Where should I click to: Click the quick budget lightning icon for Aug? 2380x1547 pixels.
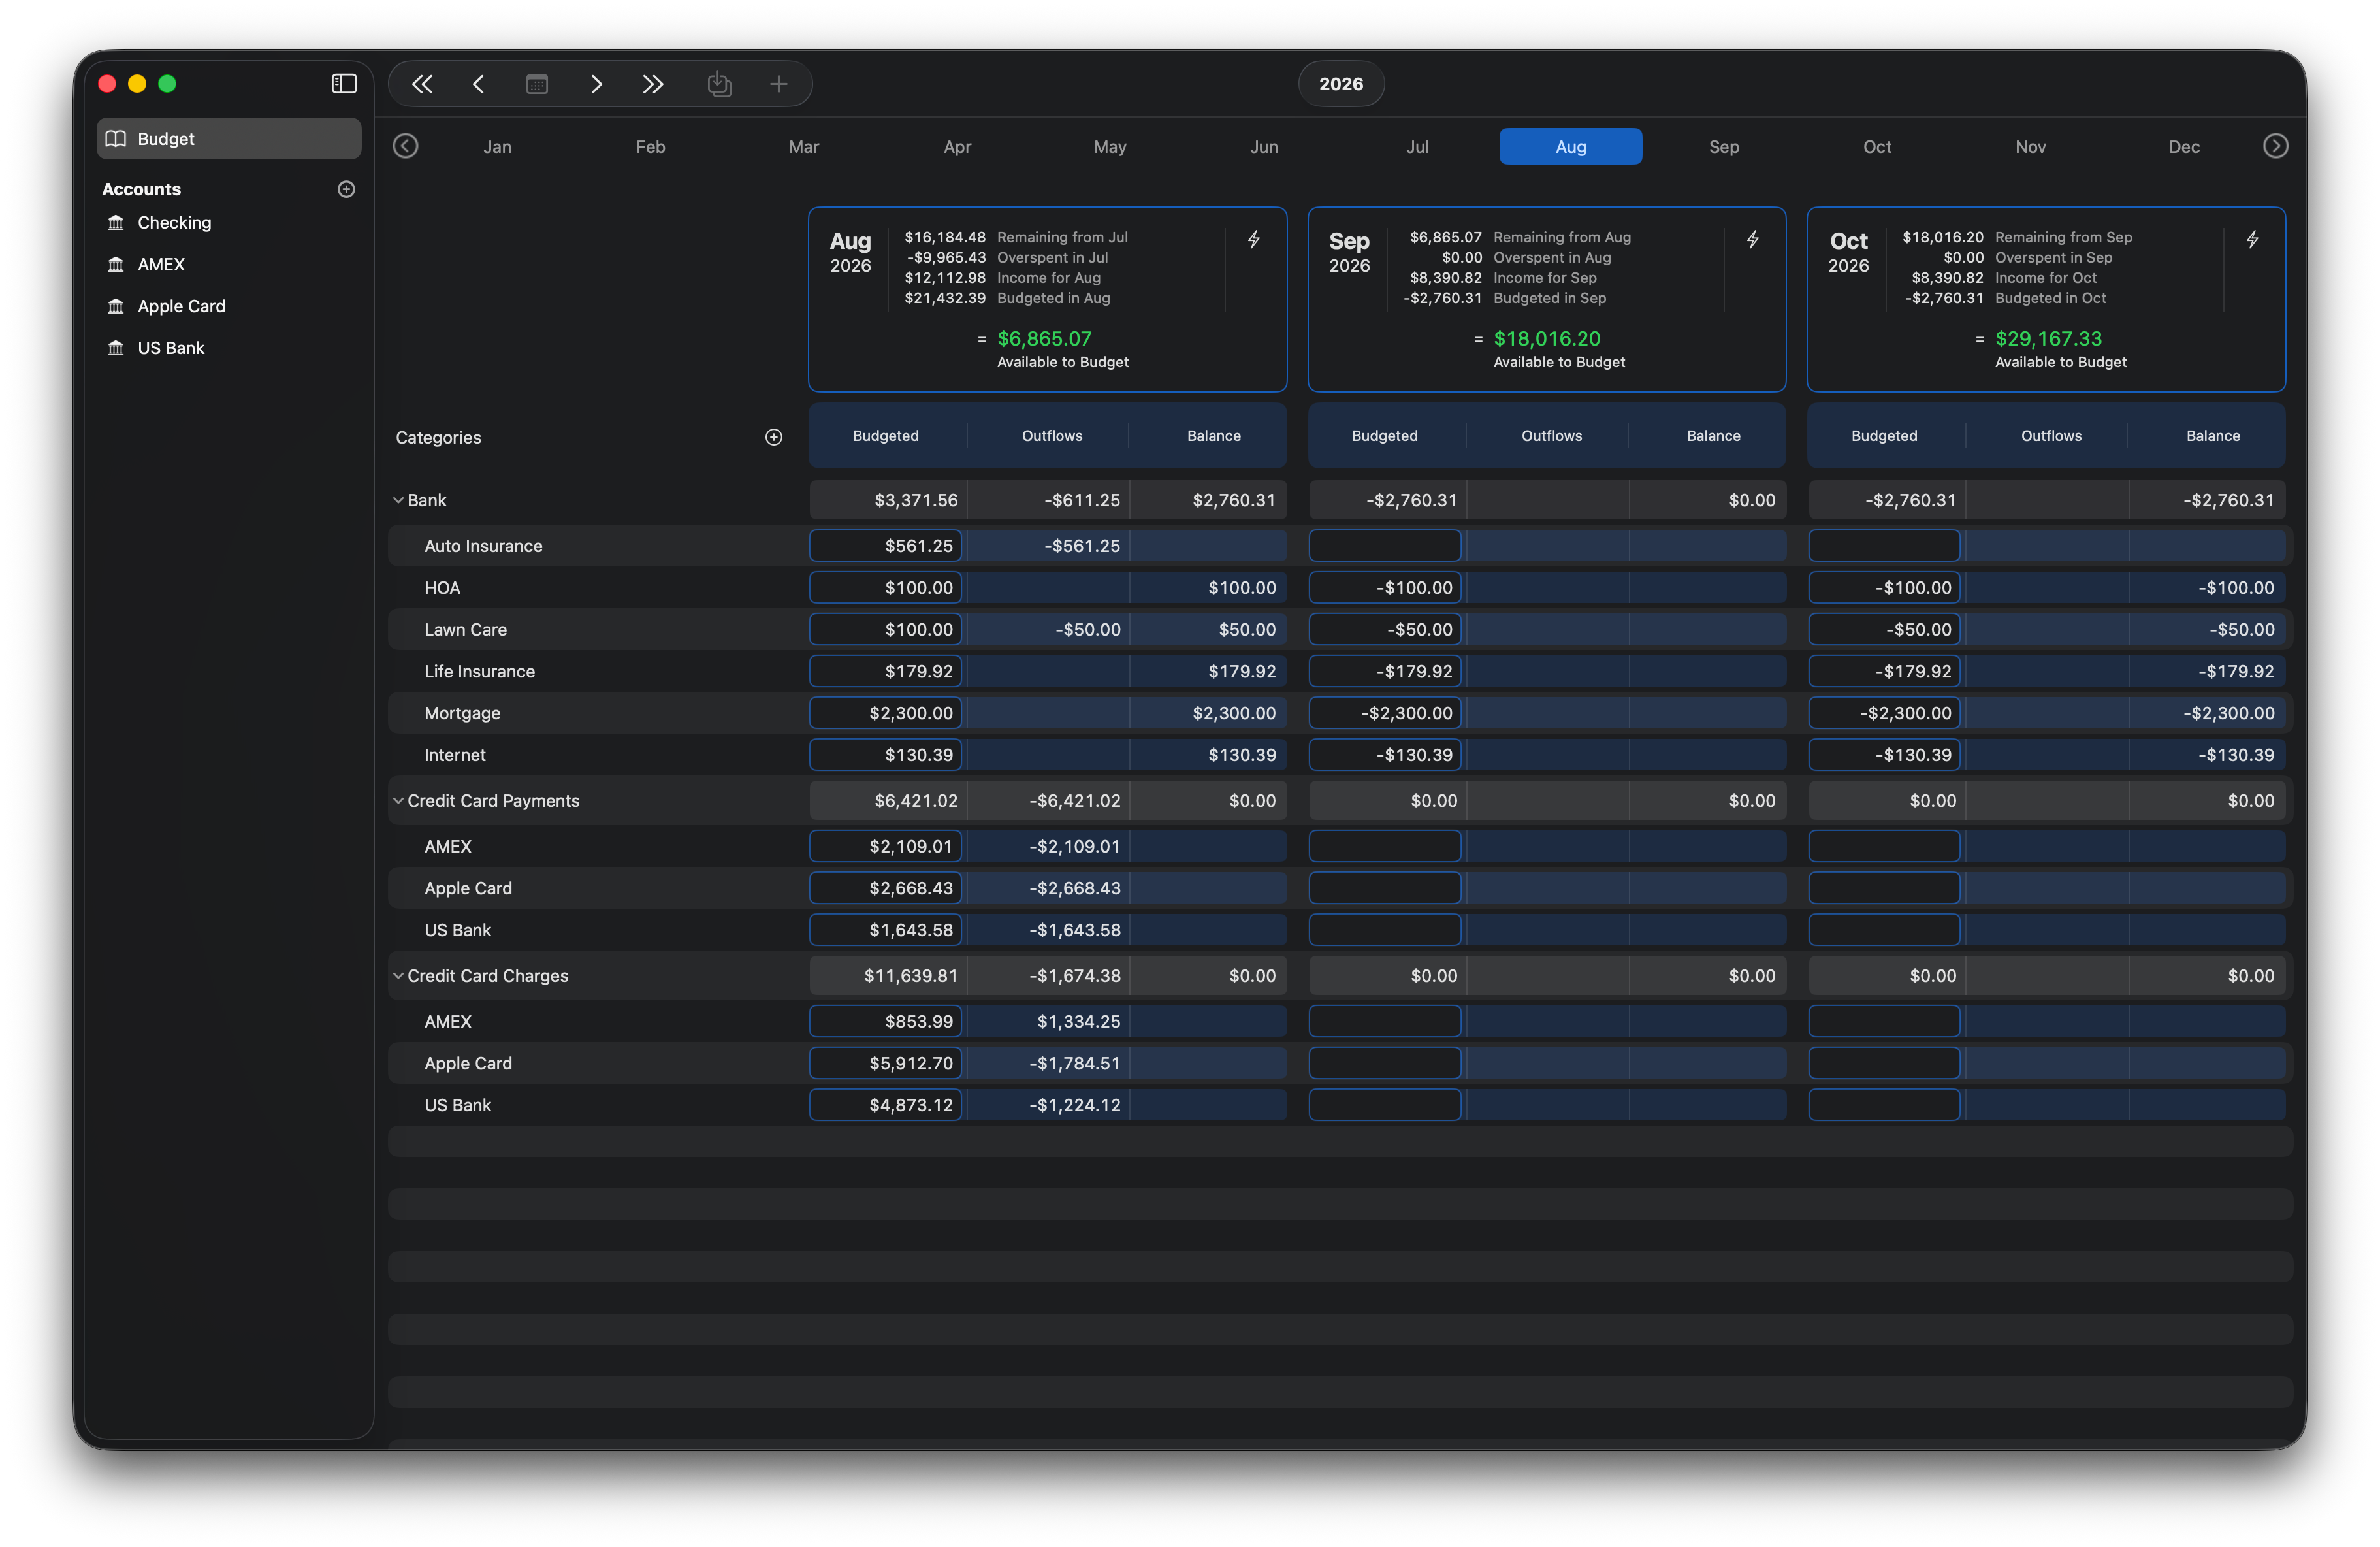[1253, 240]
